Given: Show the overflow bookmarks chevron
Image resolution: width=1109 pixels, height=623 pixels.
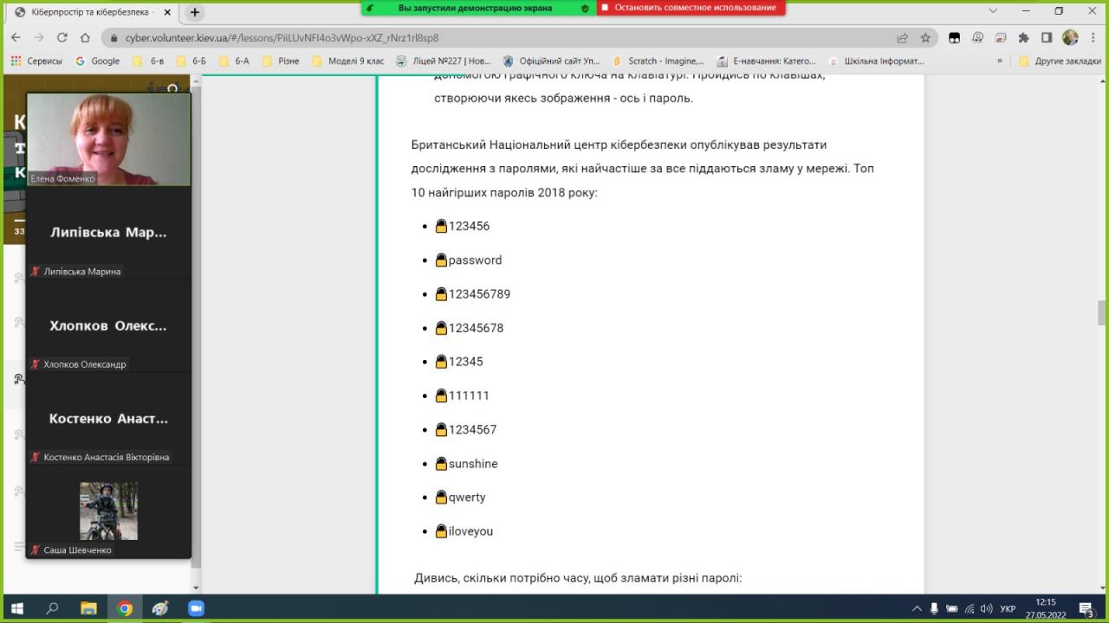Looking at the screenshot, I should coord(1000,61).
